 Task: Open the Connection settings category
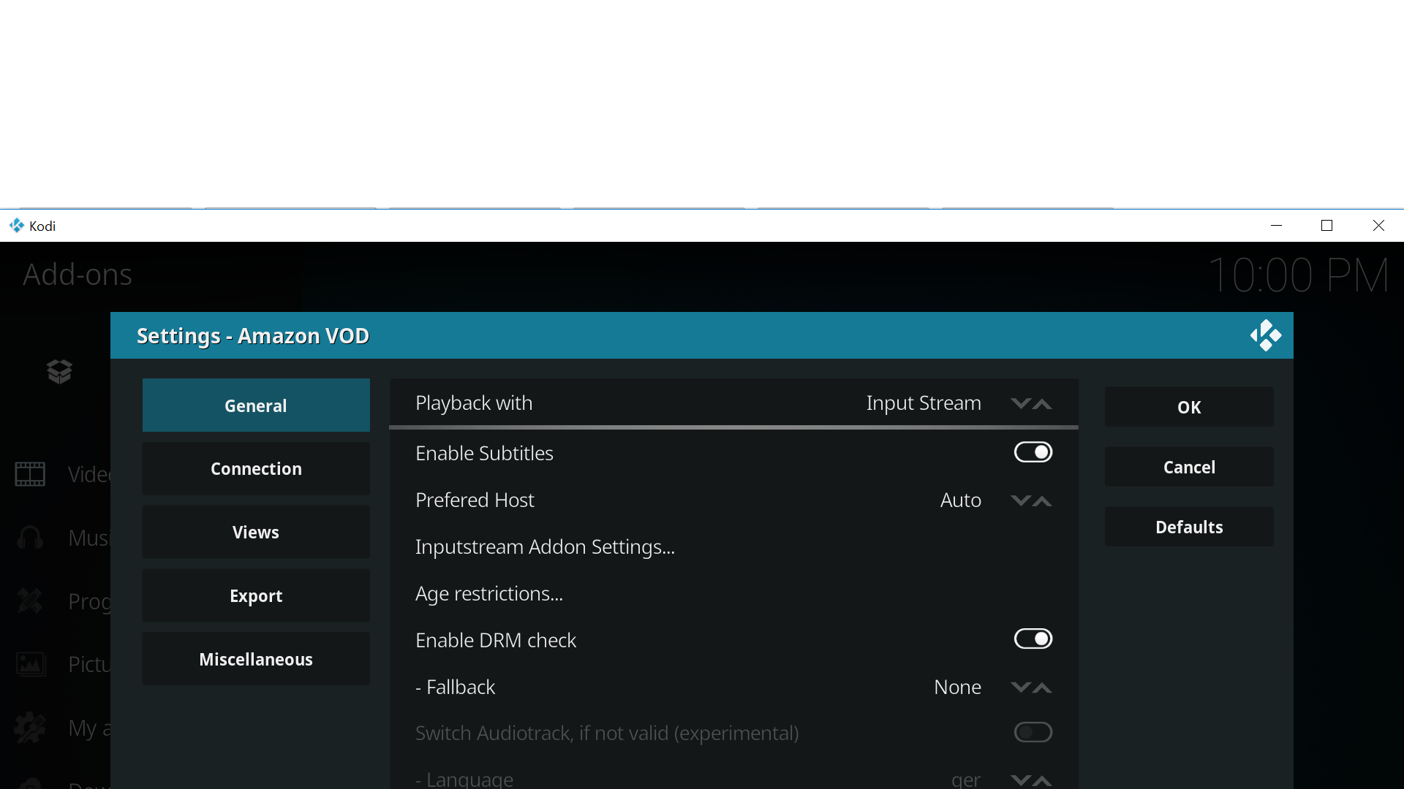pyautogui.click(x=256, y=468)
